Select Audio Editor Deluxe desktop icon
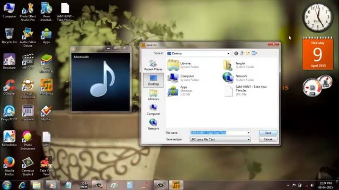This screenshot has width=339, height=190. pyautogui.click(x=28, y=37)
